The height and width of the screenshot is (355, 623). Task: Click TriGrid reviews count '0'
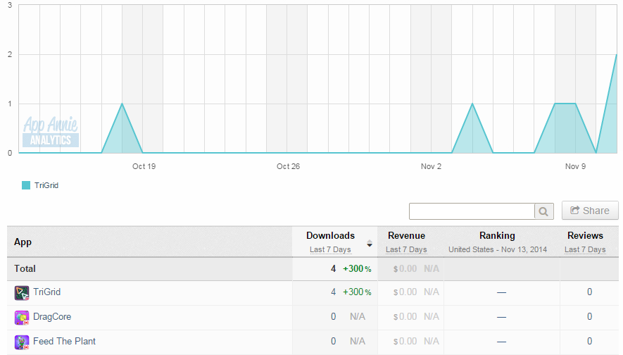(590, 292)
